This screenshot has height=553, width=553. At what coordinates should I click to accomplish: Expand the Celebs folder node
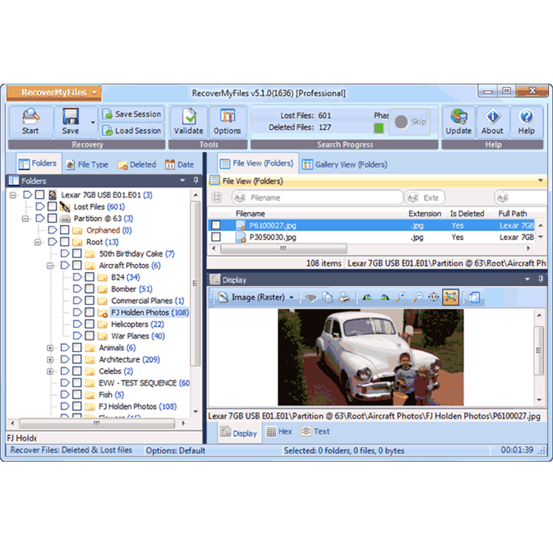tap(50, 371)
